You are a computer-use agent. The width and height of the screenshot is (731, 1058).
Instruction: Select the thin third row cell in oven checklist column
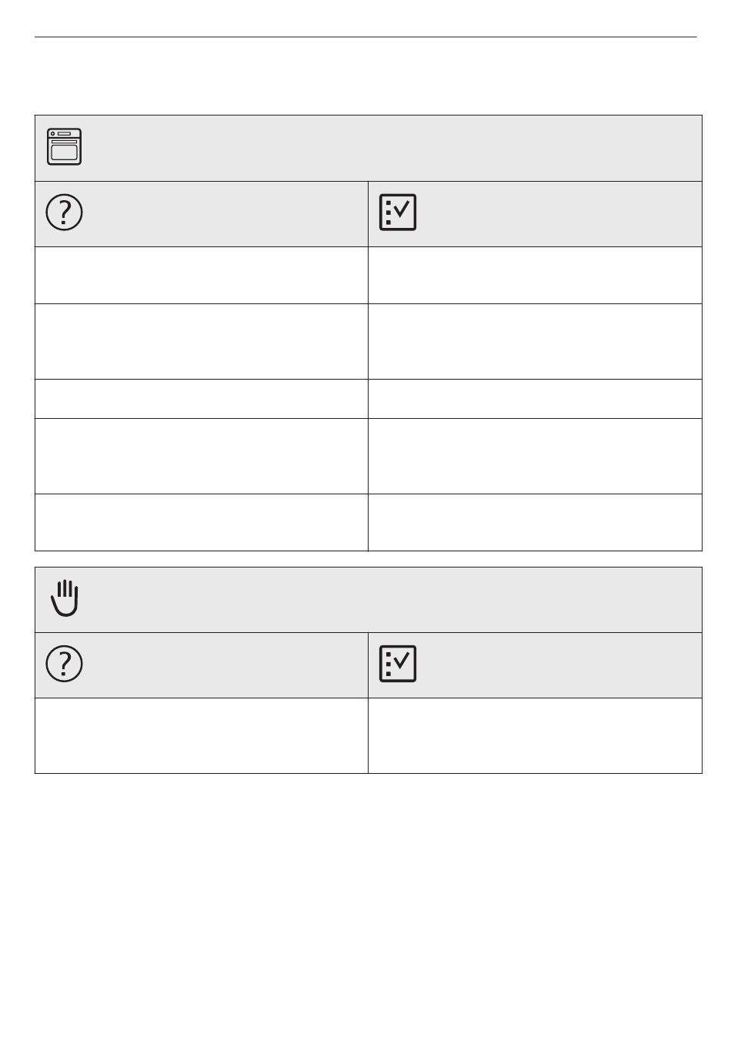(x=535, y=399)
